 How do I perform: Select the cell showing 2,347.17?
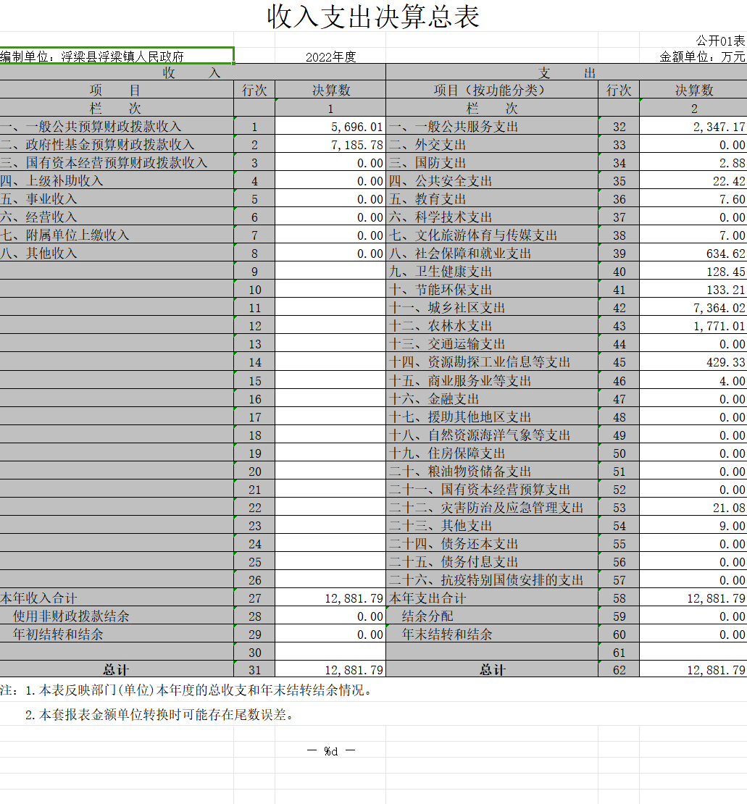[693, 127]
